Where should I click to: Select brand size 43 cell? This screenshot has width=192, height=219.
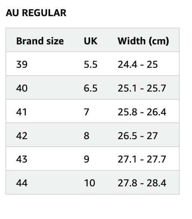22,159
